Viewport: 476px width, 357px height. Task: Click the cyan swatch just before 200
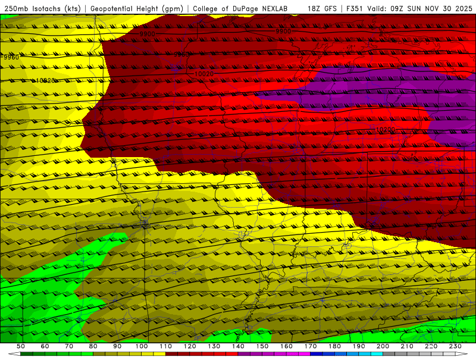[x=377, y=353]
